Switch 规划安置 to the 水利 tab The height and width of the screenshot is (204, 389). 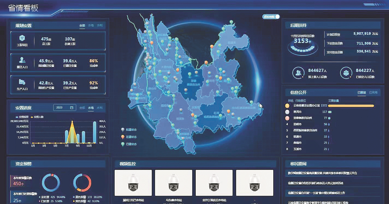tap(100, 25)
